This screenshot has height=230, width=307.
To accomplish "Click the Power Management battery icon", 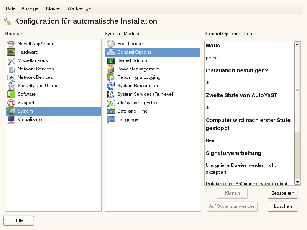I will pyautogui.click(x=111, y=69).
